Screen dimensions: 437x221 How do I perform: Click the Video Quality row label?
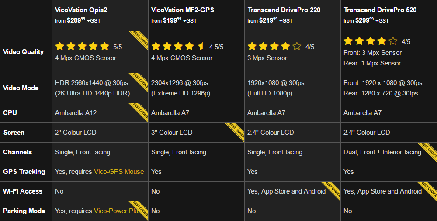(x=24, y=52)
